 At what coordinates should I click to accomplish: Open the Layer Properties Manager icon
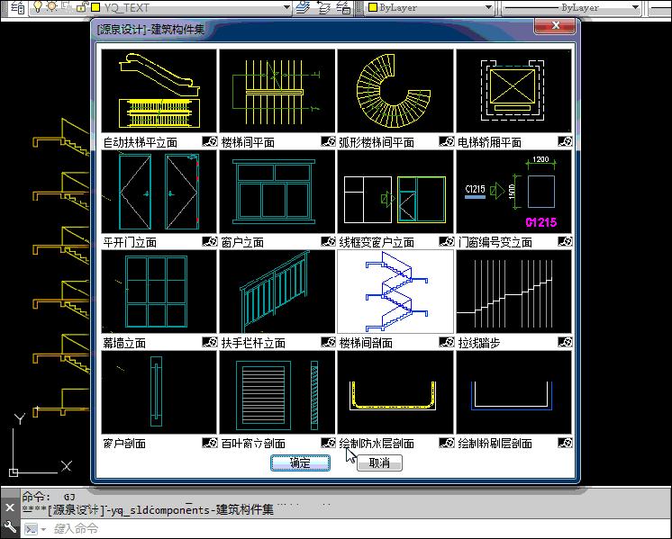18,7
